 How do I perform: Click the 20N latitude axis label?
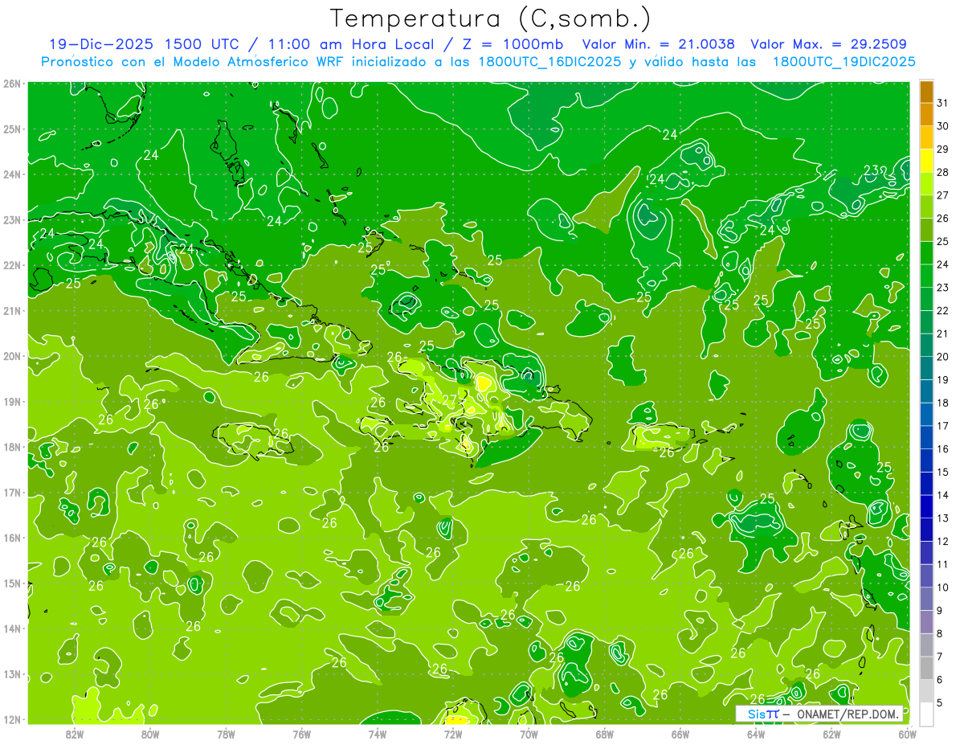coord(12,356)
